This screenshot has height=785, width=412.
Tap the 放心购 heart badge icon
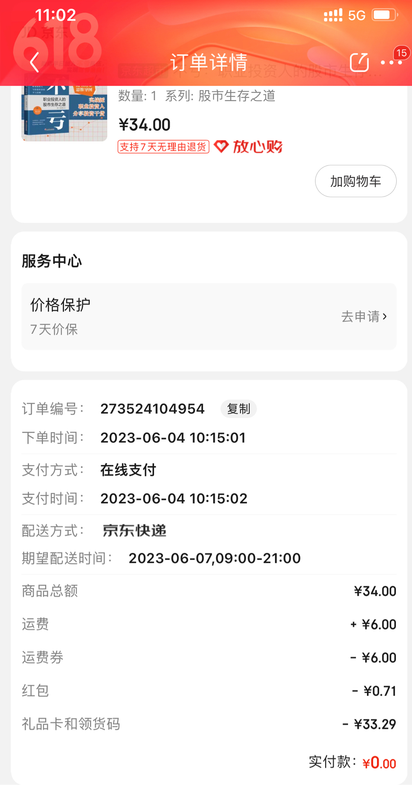pyautogui.click(x=221, y=147)
